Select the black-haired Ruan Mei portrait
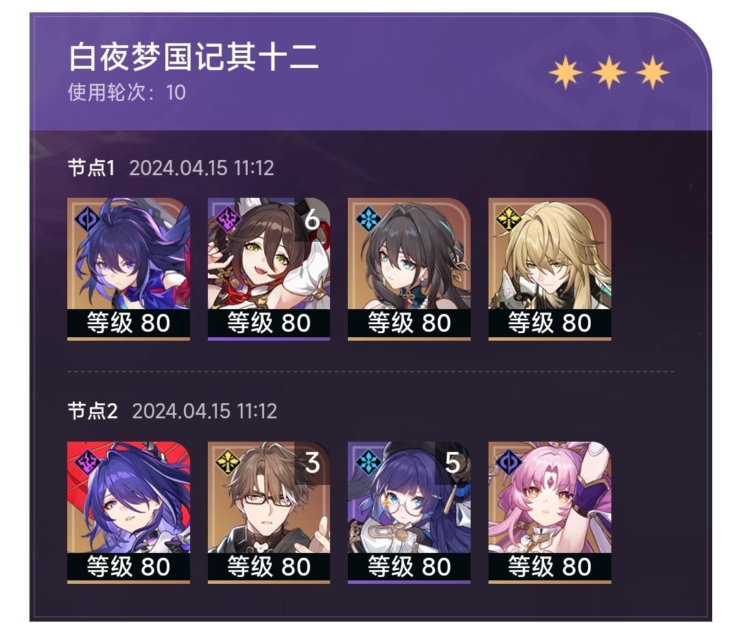Screen dimensions: 741x623 point(409,253)
